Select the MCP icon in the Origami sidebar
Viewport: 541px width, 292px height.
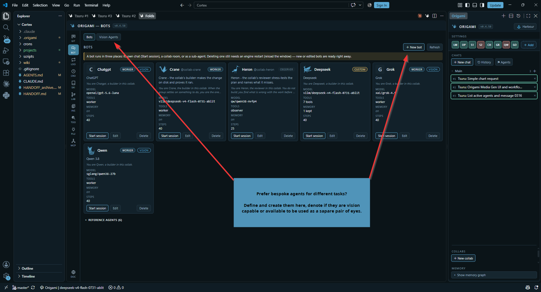pyautogui.click(x=73, y=142)
